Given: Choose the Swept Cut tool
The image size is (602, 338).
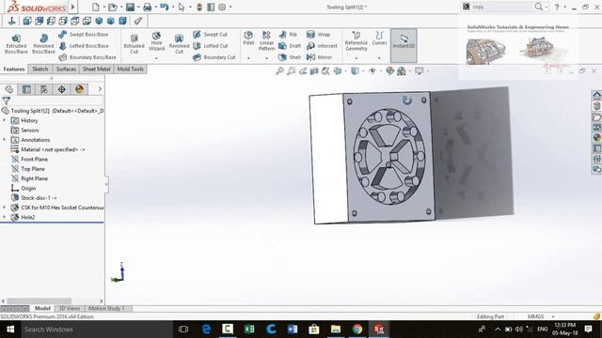Looking at the screenshot, I should (210, 35).
